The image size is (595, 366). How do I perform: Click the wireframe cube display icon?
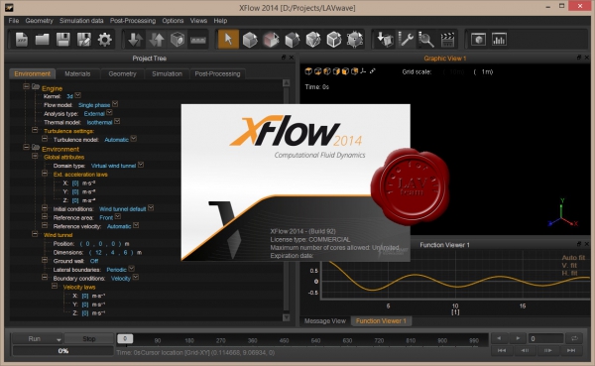[334, 40]
